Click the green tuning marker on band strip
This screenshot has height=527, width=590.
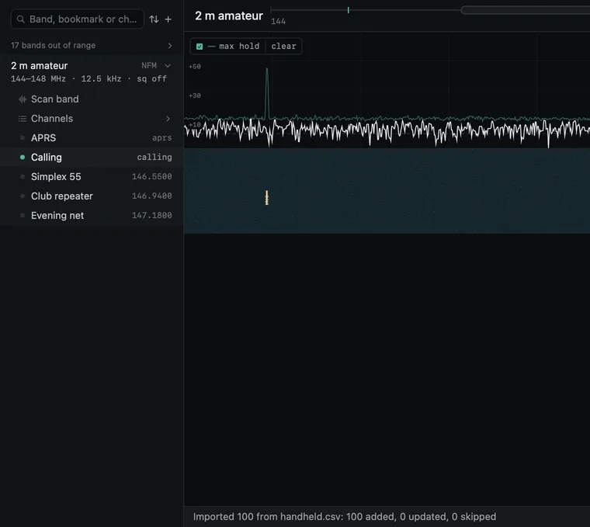pyautogui.click(x=349, y=10)
